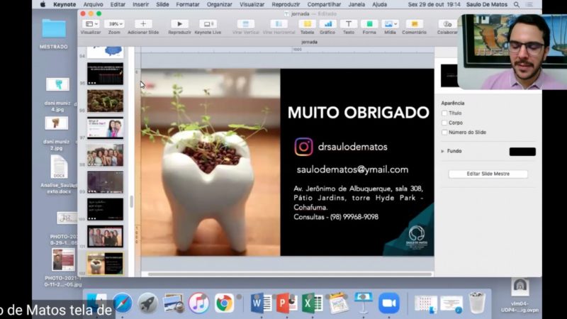Select the last tooth planter slide thumbnail
Image resolution: width=567 pixels, height=319 pixels.
(x=105, y=264)
